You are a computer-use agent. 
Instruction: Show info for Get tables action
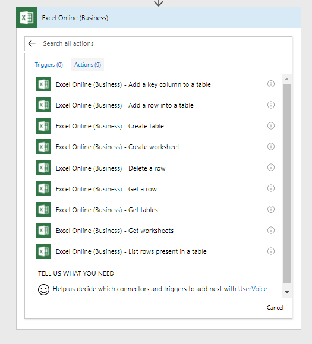pos(271,209)
